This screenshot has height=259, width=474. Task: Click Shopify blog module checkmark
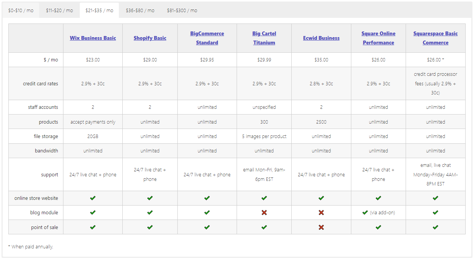(x=150, y=212)
